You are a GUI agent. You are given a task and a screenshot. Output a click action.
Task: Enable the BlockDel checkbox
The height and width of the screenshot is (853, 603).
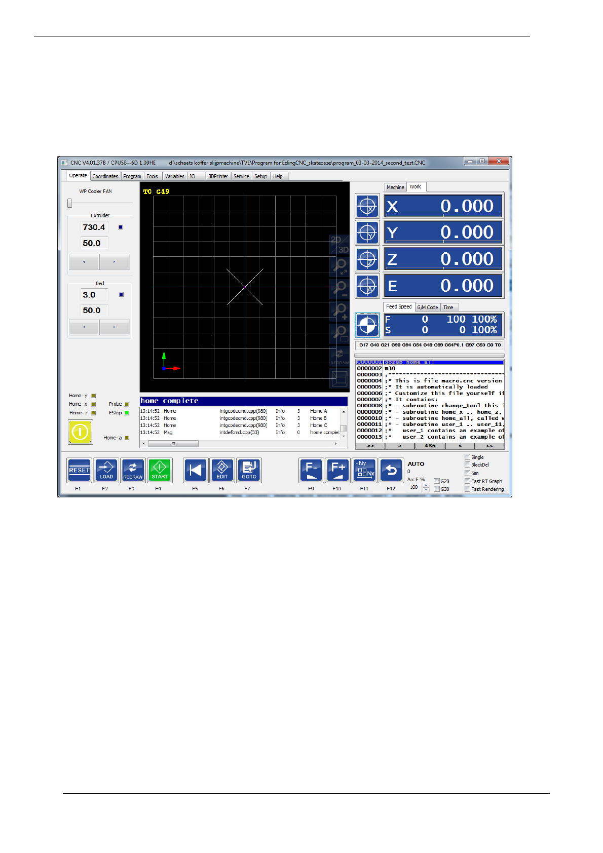(x=467, y=464)
